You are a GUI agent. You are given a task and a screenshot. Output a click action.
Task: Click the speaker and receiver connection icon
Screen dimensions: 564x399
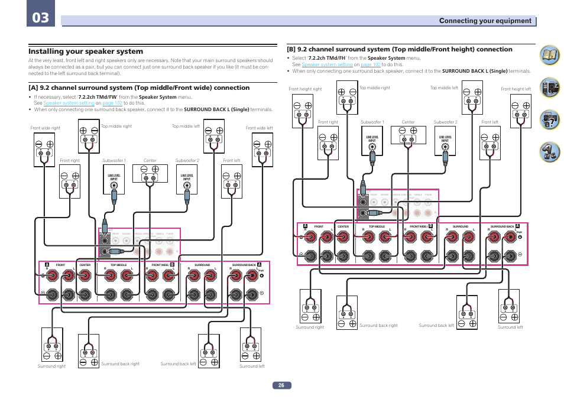tap(550, 87)
